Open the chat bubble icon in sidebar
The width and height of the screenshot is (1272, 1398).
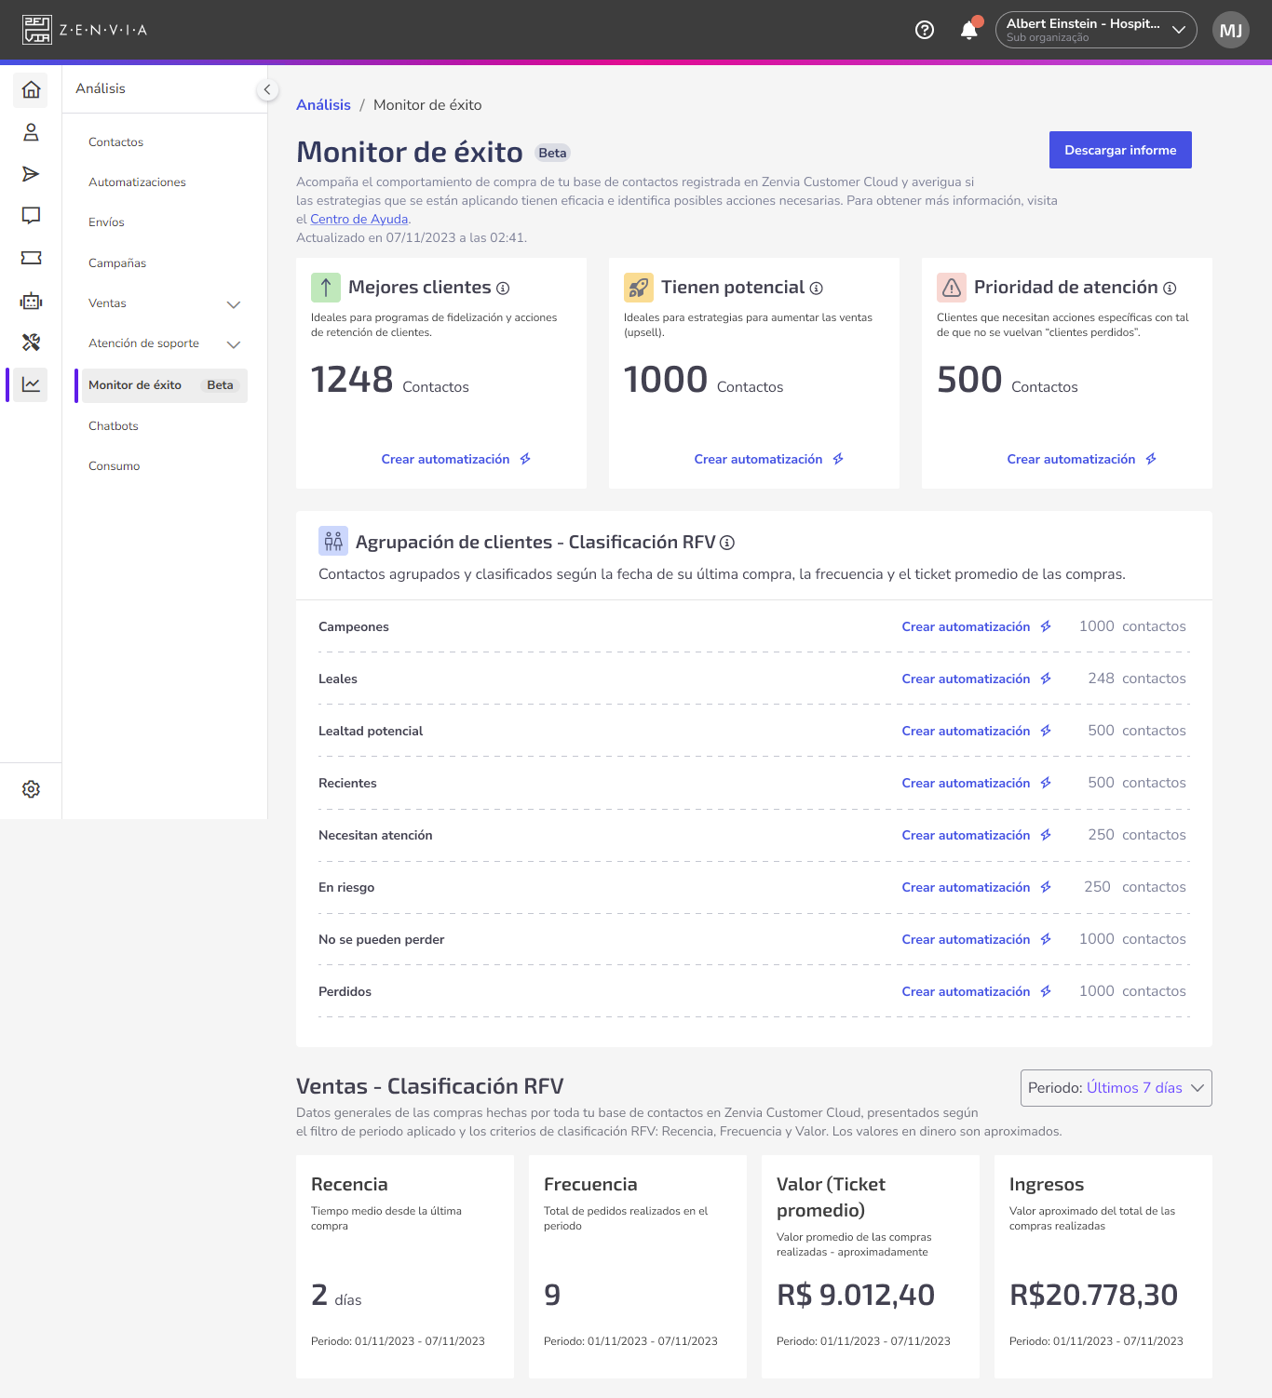click(31, 216)
